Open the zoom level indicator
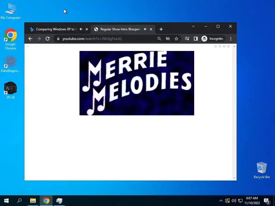 pyautogui.click(x=159, y=39)
